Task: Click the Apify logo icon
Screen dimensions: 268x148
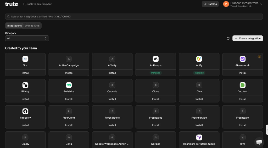Action: coord(199,59)
